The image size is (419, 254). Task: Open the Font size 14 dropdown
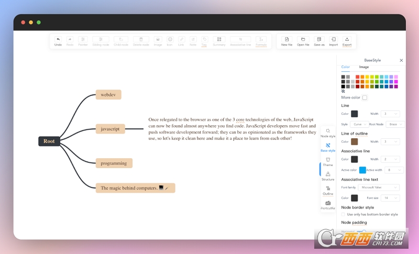(390, 198)
